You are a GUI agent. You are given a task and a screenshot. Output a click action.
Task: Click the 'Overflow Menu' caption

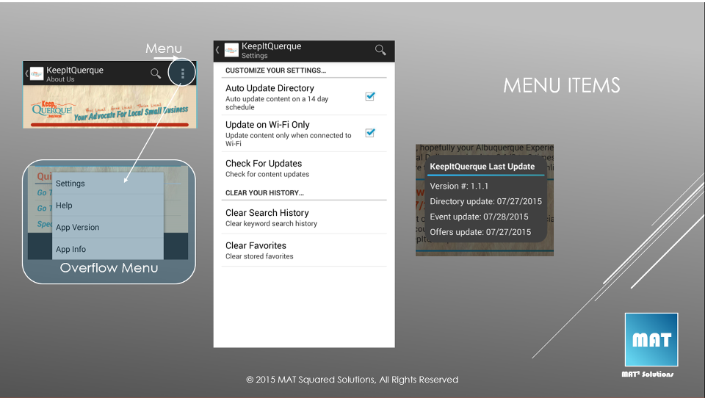pyautogui.click(x=109, y=268)
